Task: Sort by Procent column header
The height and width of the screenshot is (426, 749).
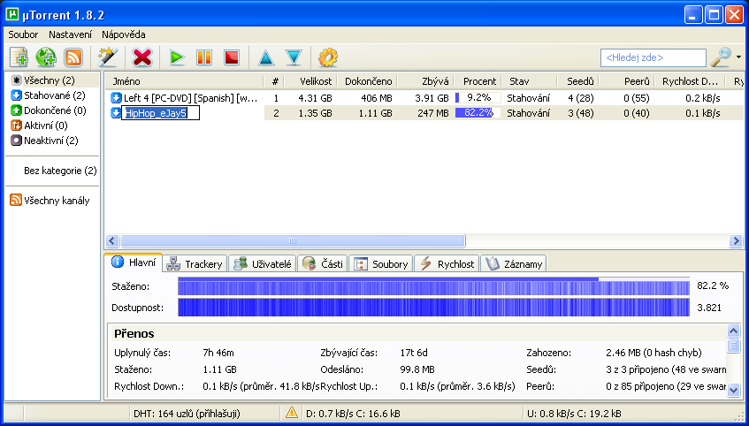Action: click(478, 81)
